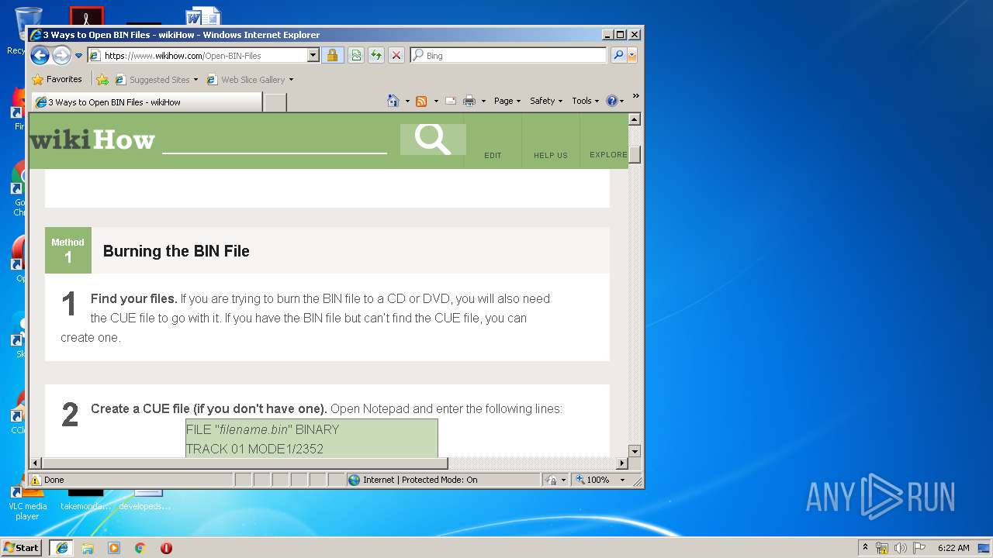Open the Page menu
This screenshot has width=993, height=558.
pyautogui.click(x=507, y=101)
